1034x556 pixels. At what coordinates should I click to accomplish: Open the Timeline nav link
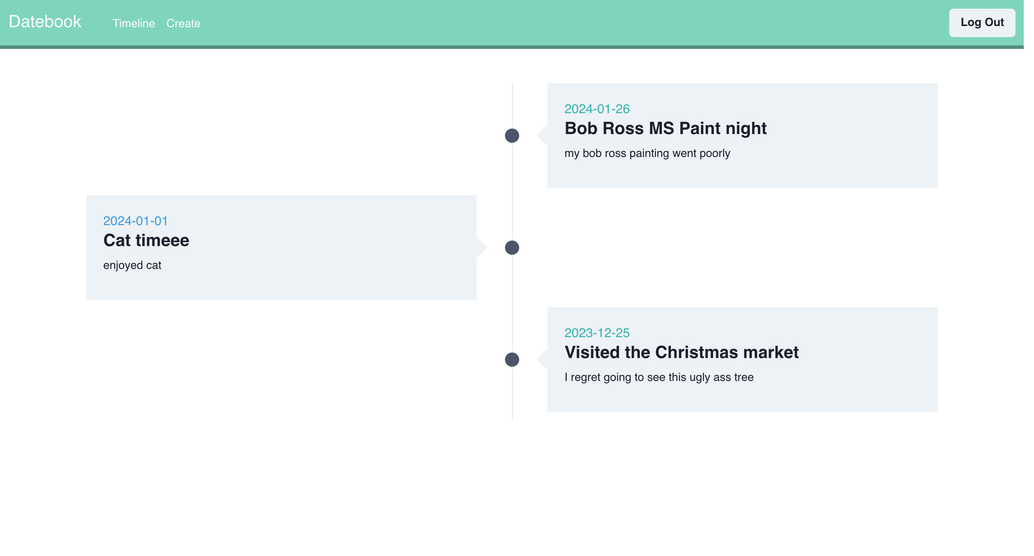coord(133,24)
